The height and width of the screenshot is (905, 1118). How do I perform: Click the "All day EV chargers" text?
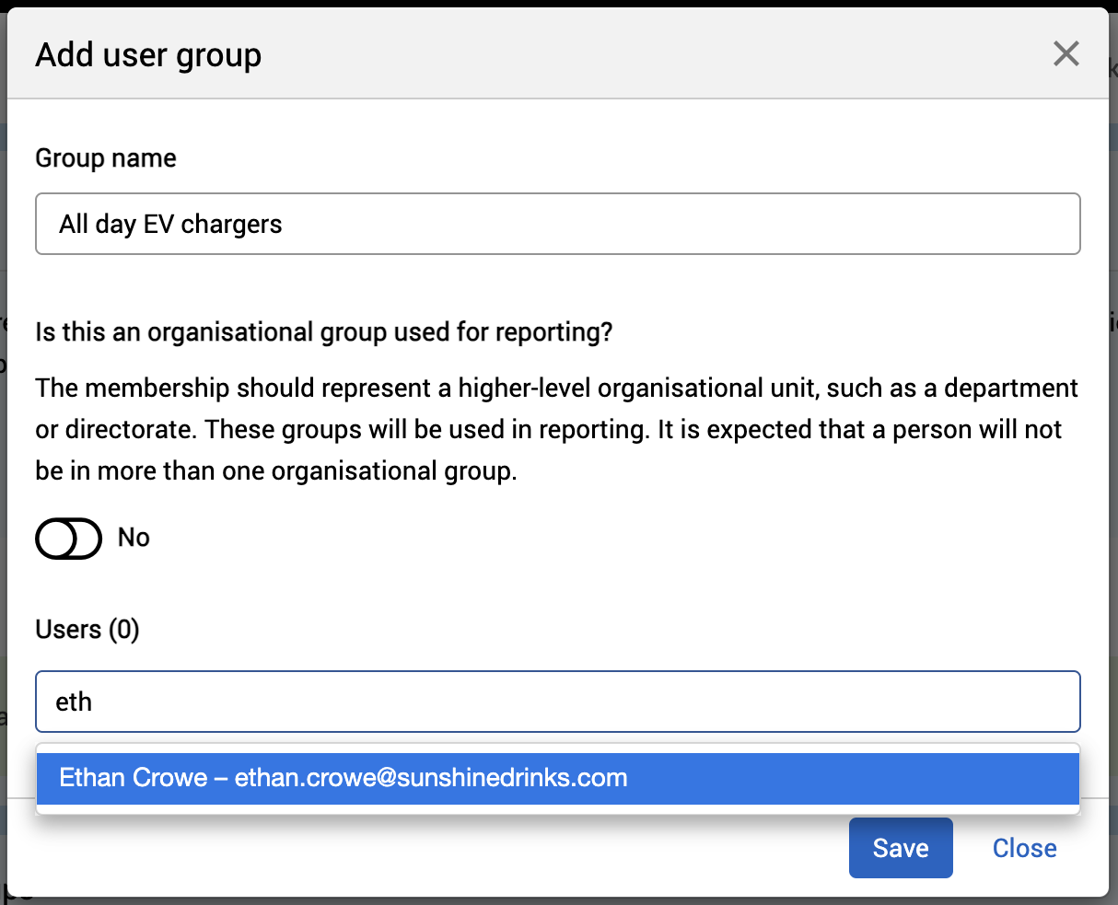pos(170,224)
